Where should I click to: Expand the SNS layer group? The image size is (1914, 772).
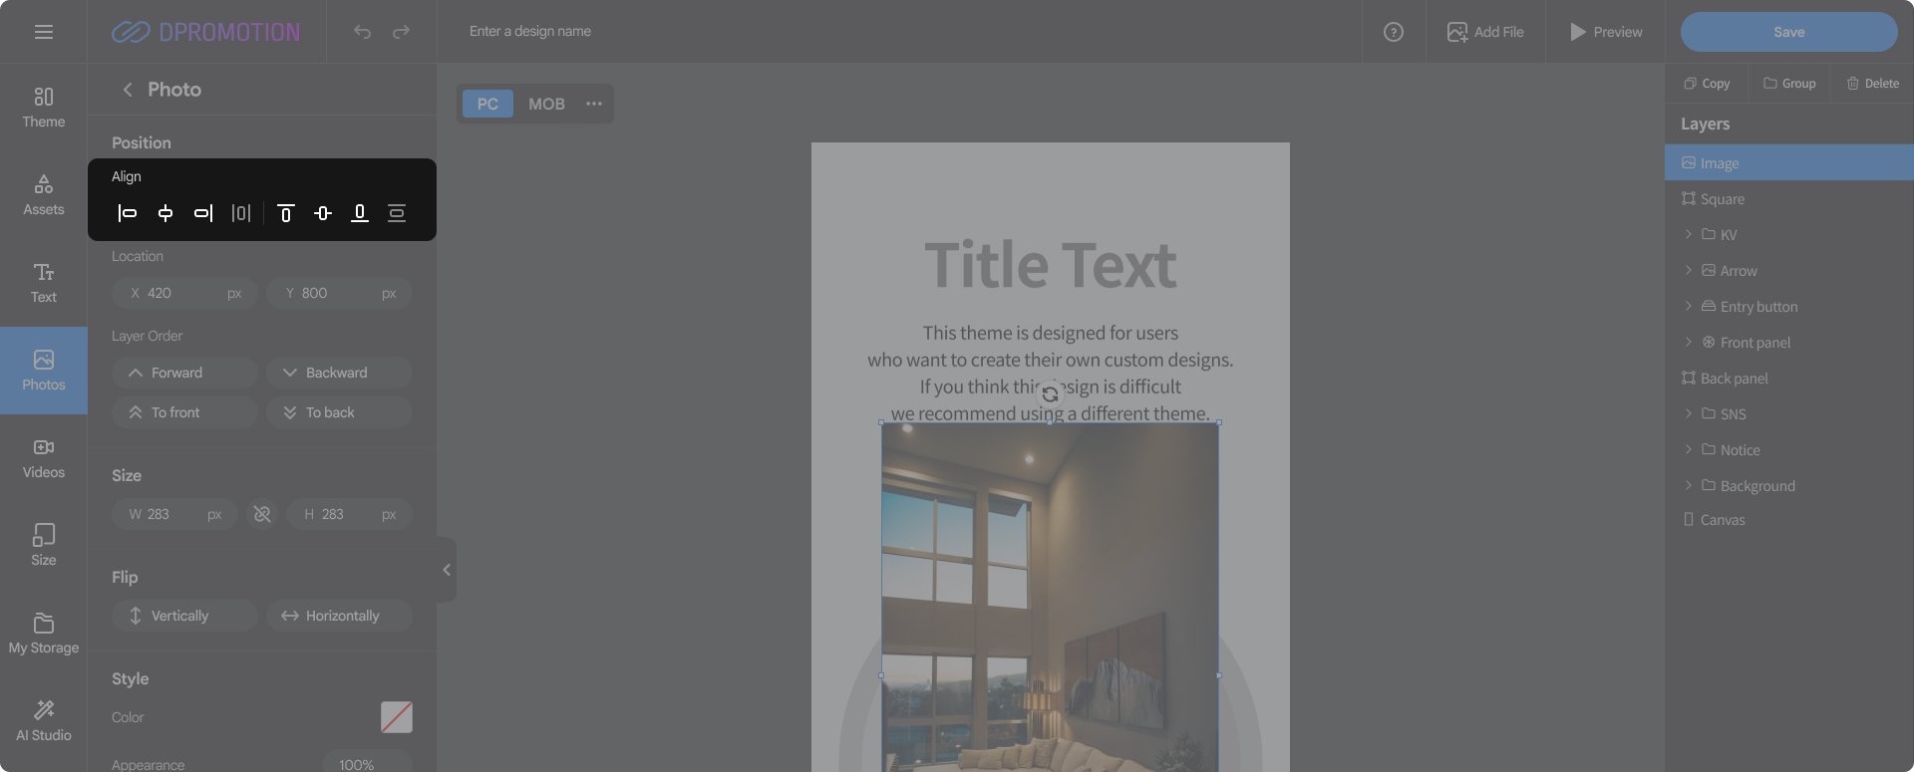coord(1689,414)
